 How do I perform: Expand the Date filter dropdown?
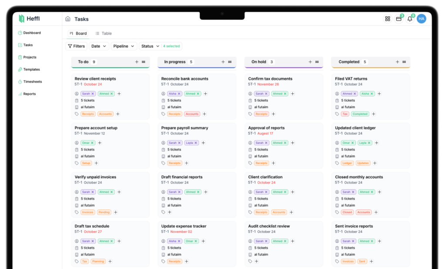pyautogui.click(x=99, y=46)
